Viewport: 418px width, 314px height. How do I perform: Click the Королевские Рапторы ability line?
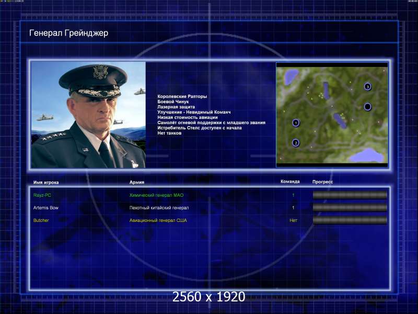[x=182, y=96]
